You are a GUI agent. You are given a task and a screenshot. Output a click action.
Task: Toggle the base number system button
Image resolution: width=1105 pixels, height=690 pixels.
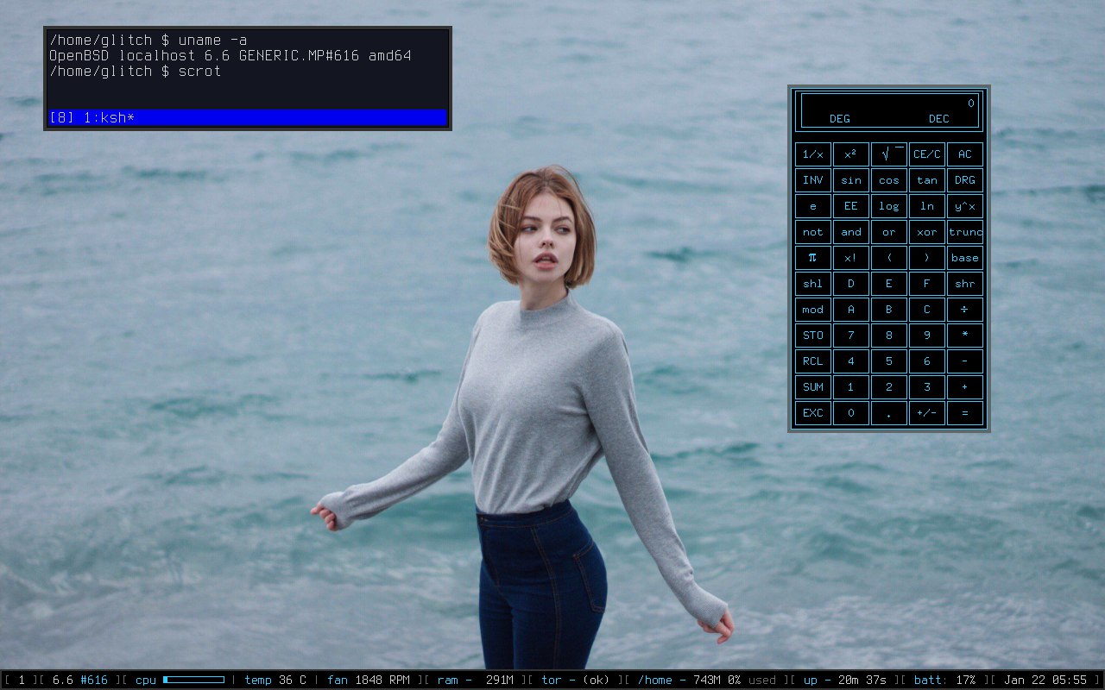point(965,258)
